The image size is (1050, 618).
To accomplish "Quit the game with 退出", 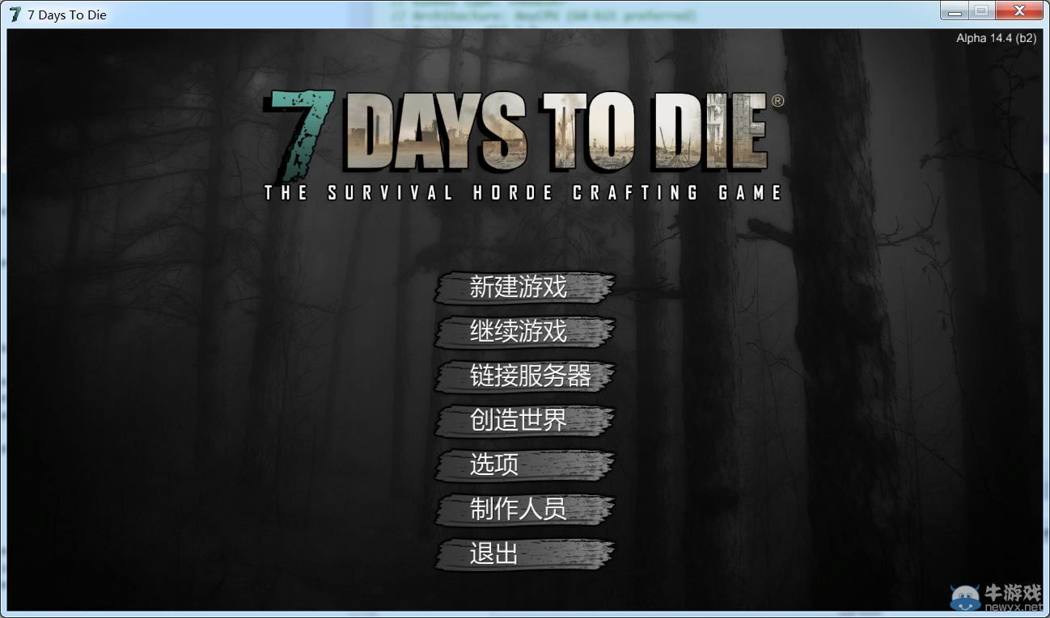I will (525, 554).
